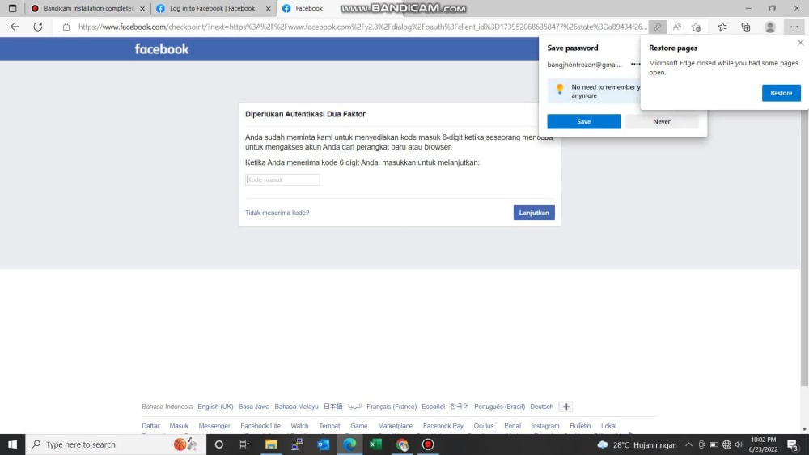Click the facebook logo in the header
This screenshot has width=809, height=455.
point(162,49)
